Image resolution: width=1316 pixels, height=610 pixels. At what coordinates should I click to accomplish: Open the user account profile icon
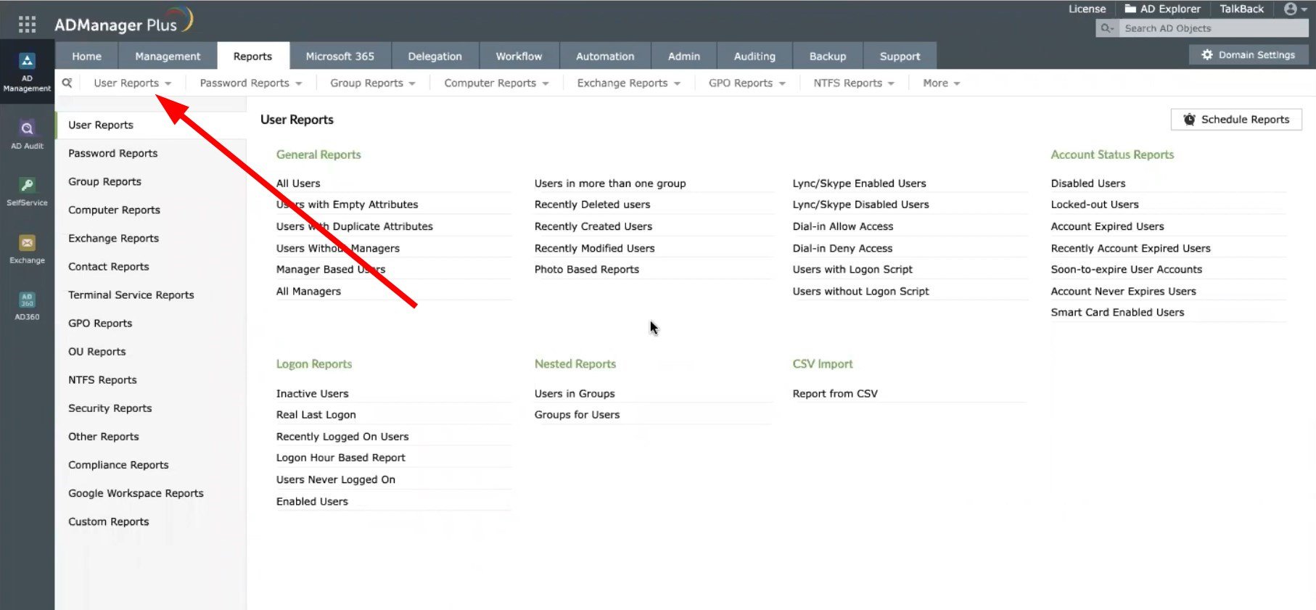coord(1295,9)
